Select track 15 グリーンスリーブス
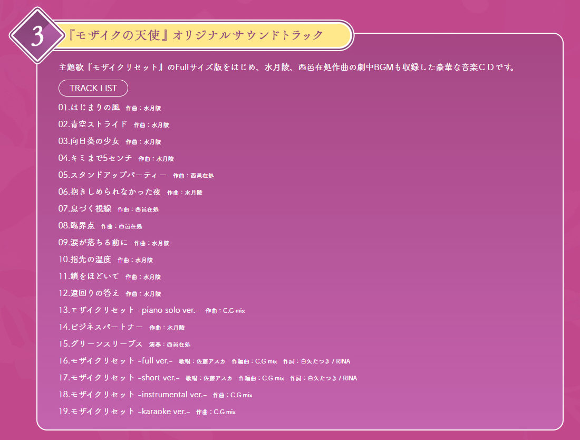Screen dimensions: 580x440 [x=101, y=344]
